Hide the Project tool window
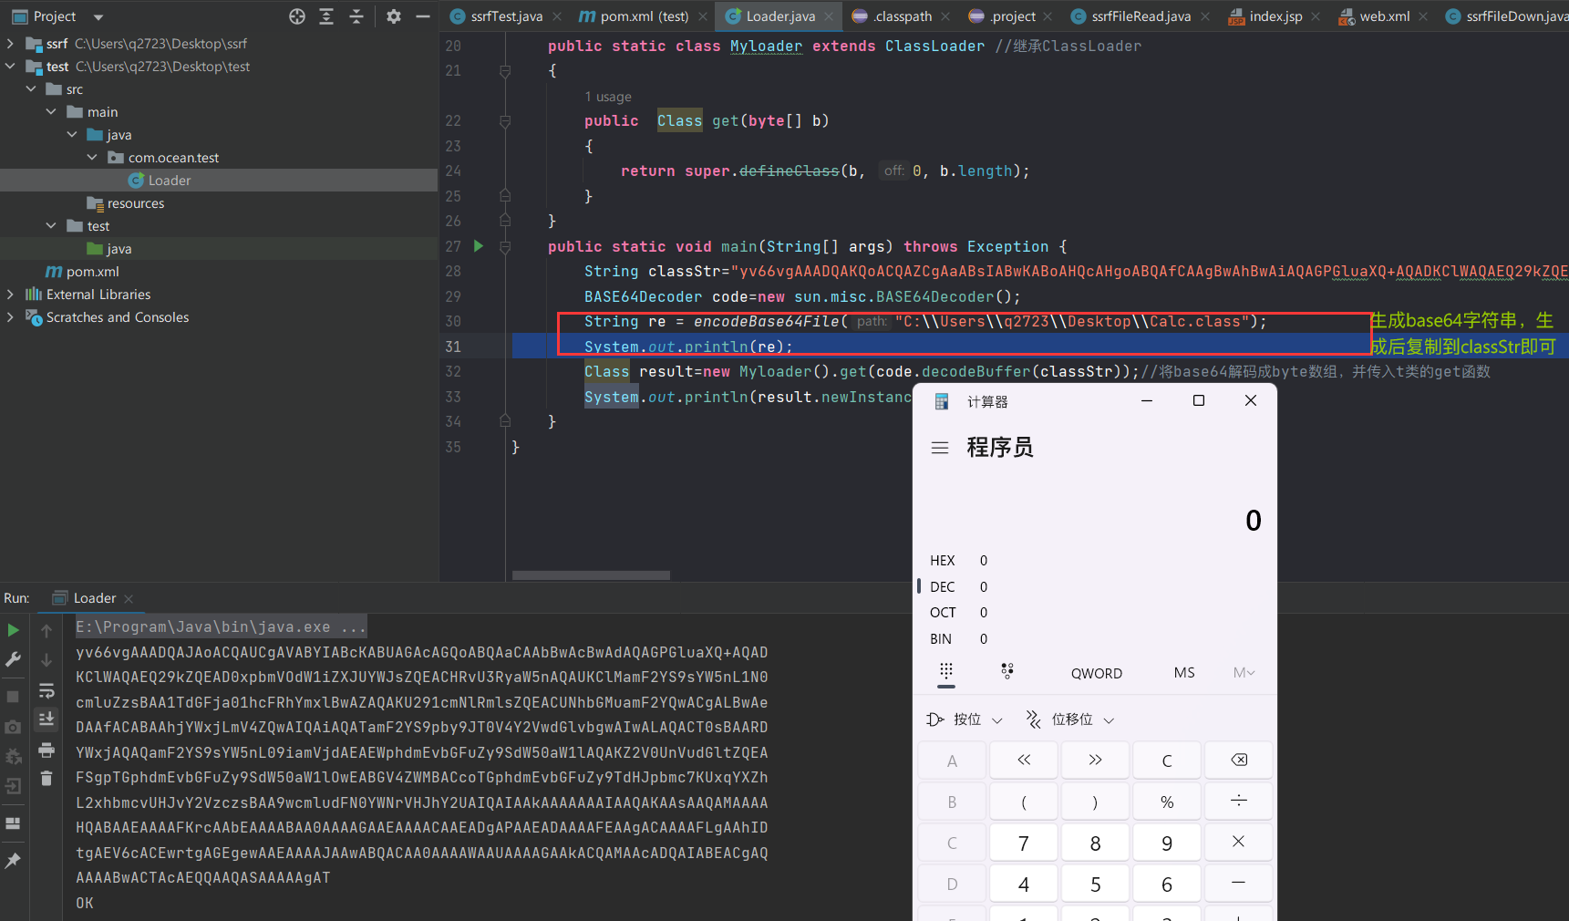The image size is (1569, 921). [423, 16]
